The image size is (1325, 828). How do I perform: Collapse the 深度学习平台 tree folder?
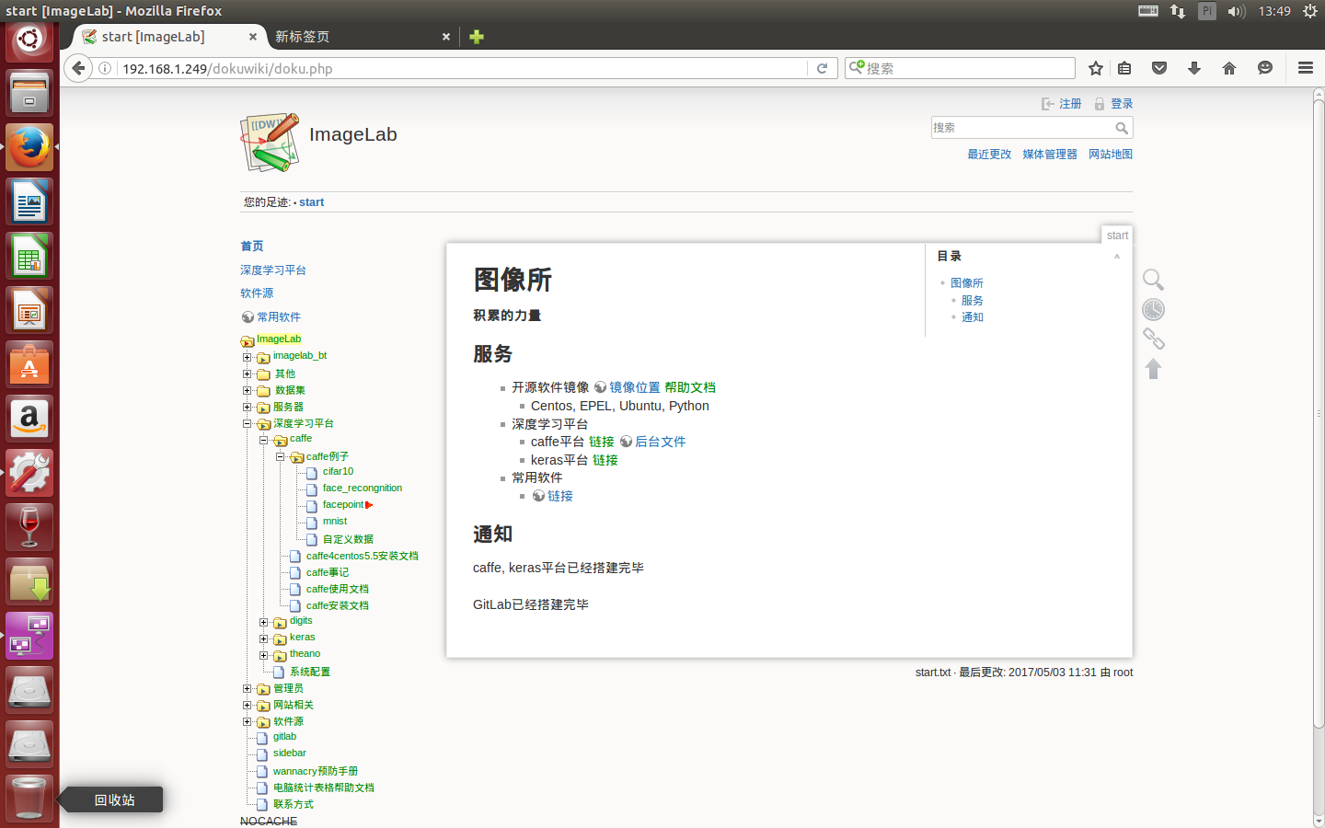point(247,423)
